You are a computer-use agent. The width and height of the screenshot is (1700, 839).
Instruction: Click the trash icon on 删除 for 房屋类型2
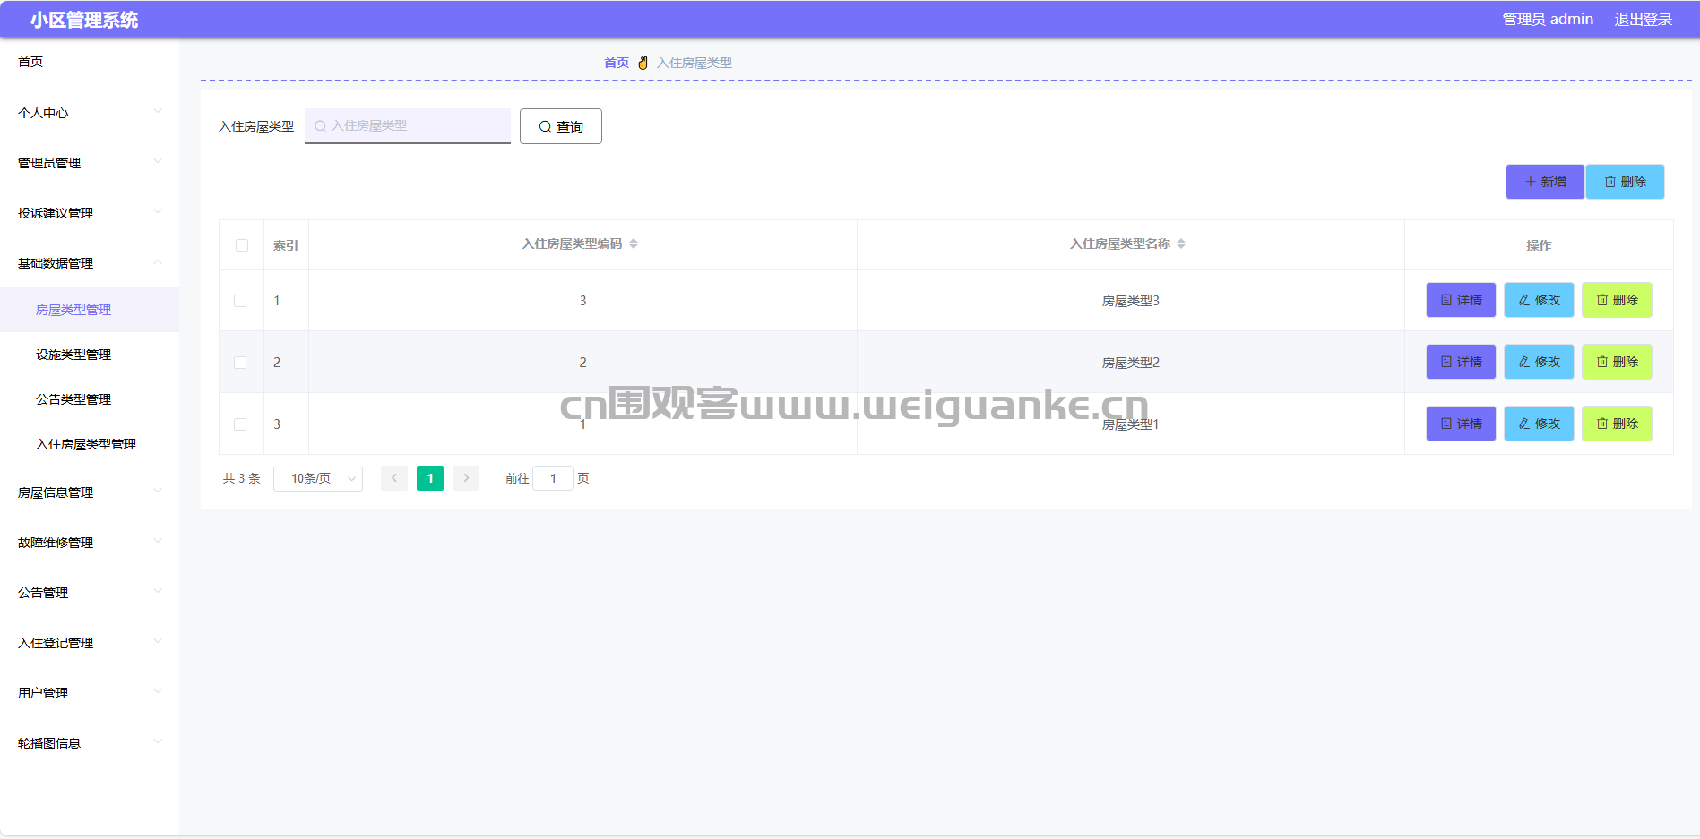(x=1602, y=362)
